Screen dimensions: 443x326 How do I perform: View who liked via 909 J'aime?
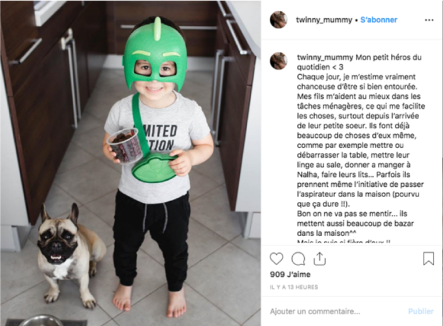(290, 274)
